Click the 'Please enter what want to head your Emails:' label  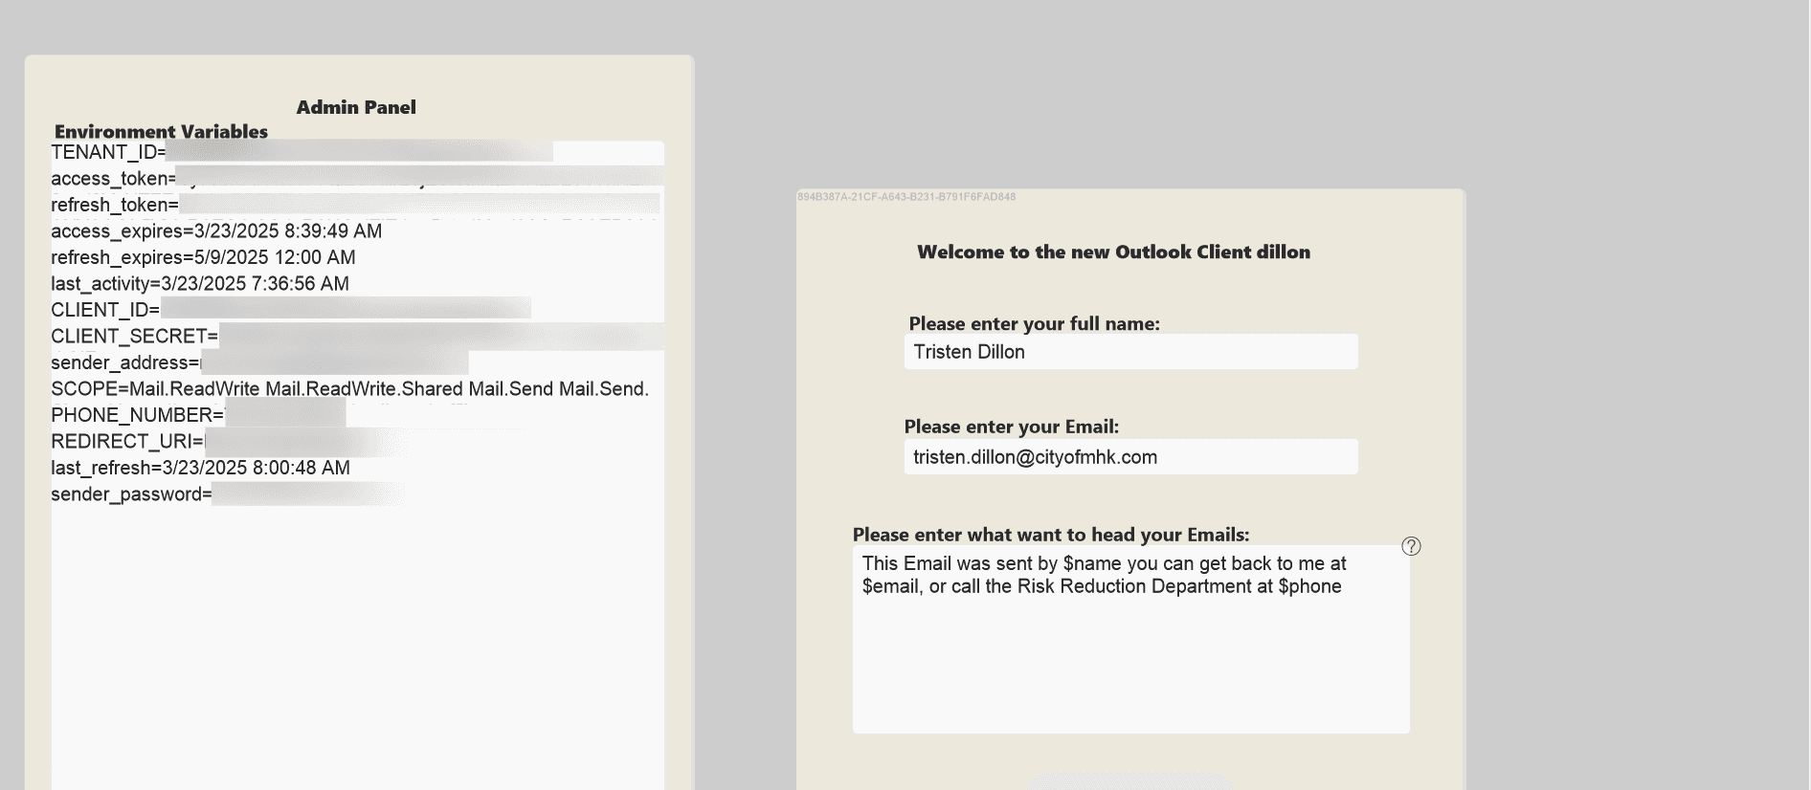pos(1051,535)
